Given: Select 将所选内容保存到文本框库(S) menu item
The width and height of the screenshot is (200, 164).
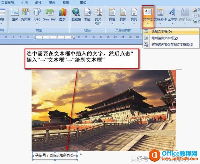Looking at the screenshot, I should (x=171, y=44).
